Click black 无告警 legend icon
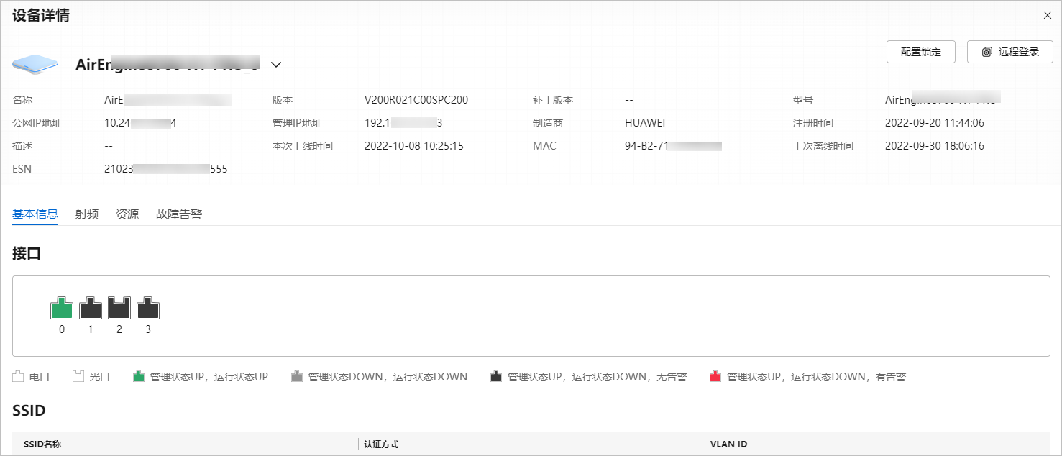Image resolution: width=1062 pixels, height=456 pixels. coord(496,376)
